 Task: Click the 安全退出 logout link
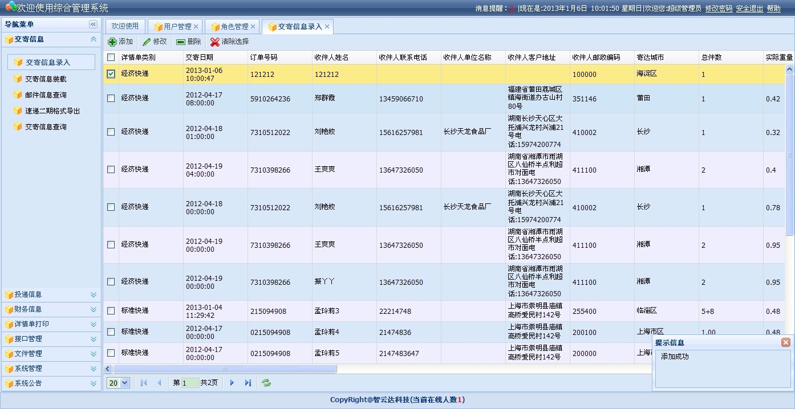[749, 9]
